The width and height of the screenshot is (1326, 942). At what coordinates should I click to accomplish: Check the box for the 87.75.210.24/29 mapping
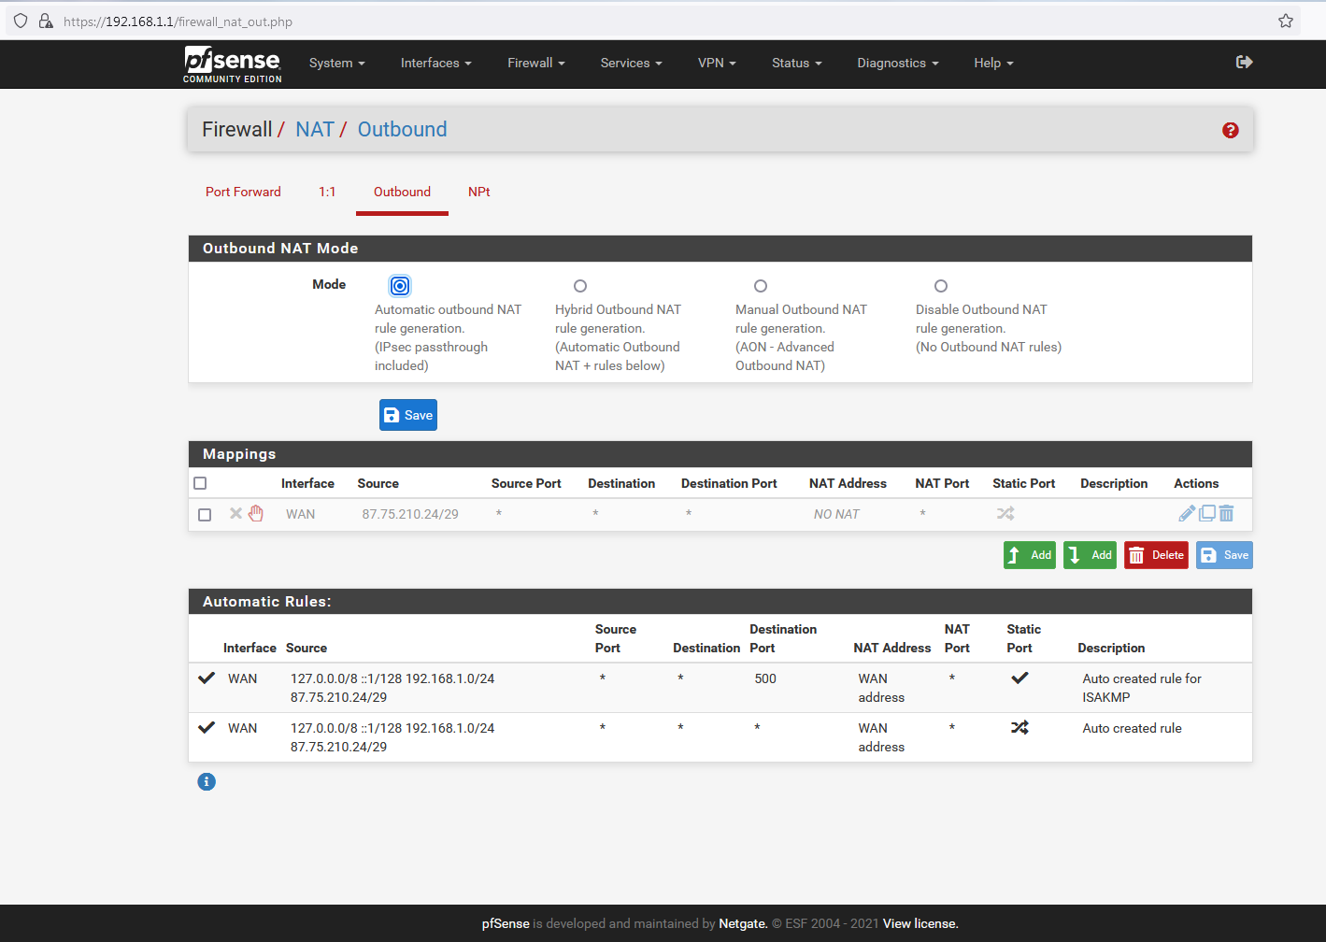point(205,515)
